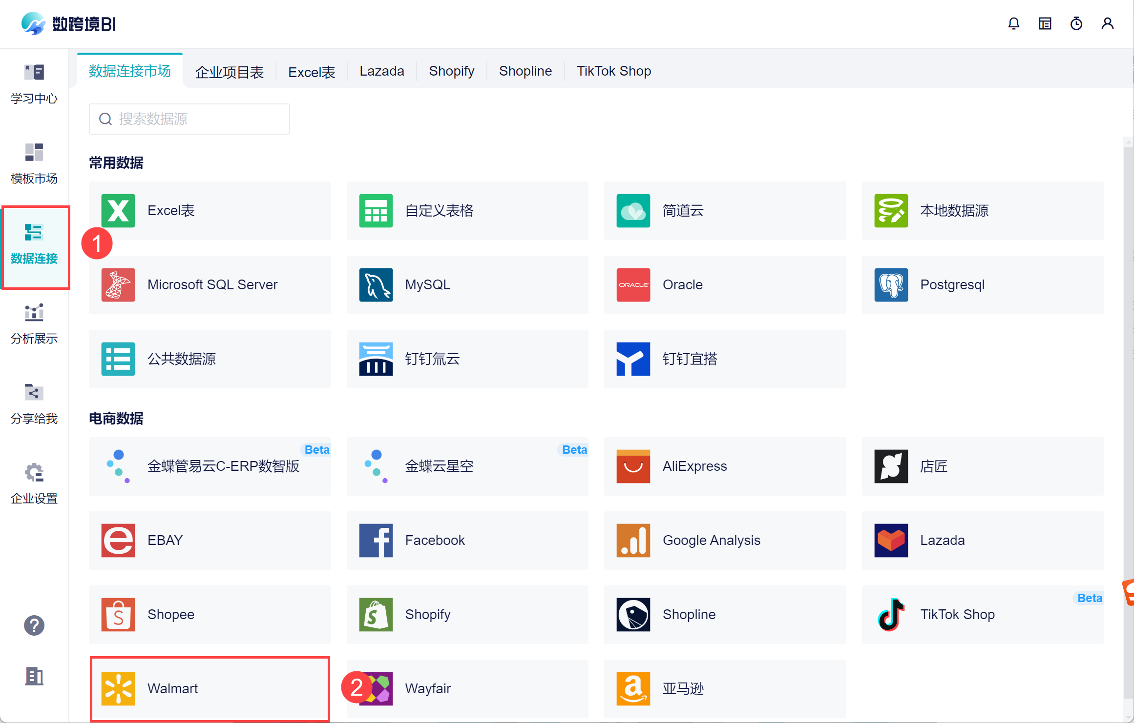Click the notification bell icon
The width and height of the screenshot is (1134, 723).
point(1013,23)
